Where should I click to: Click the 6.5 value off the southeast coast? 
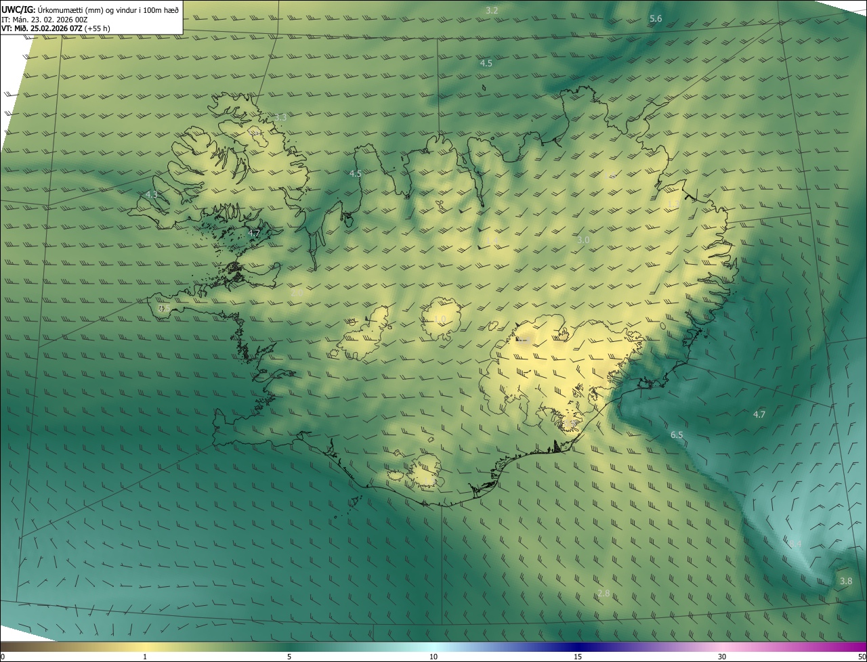tap(677, 435)
